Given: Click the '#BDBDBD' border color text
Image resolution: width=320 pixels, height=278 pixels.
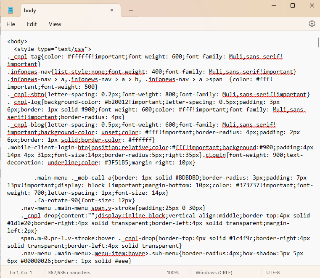Looking at the screenshot, I should [x=187, y=177].
